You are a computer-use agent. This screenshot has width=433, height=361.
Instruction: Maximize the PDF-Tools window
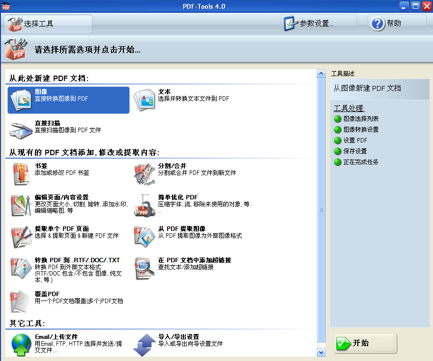coord(415,6)
